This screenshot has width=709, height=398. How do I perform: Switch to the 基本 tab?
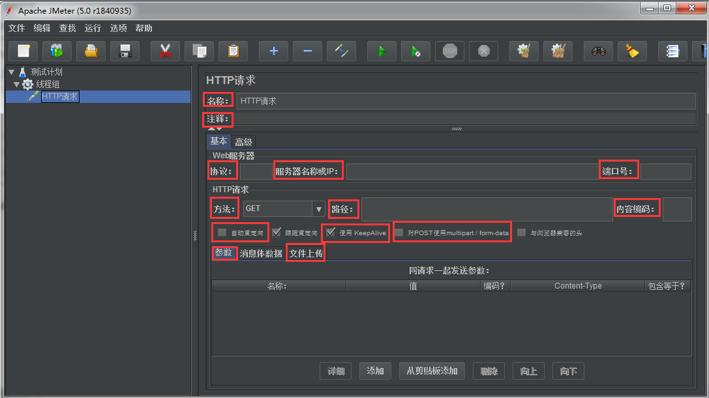(219, 141)
